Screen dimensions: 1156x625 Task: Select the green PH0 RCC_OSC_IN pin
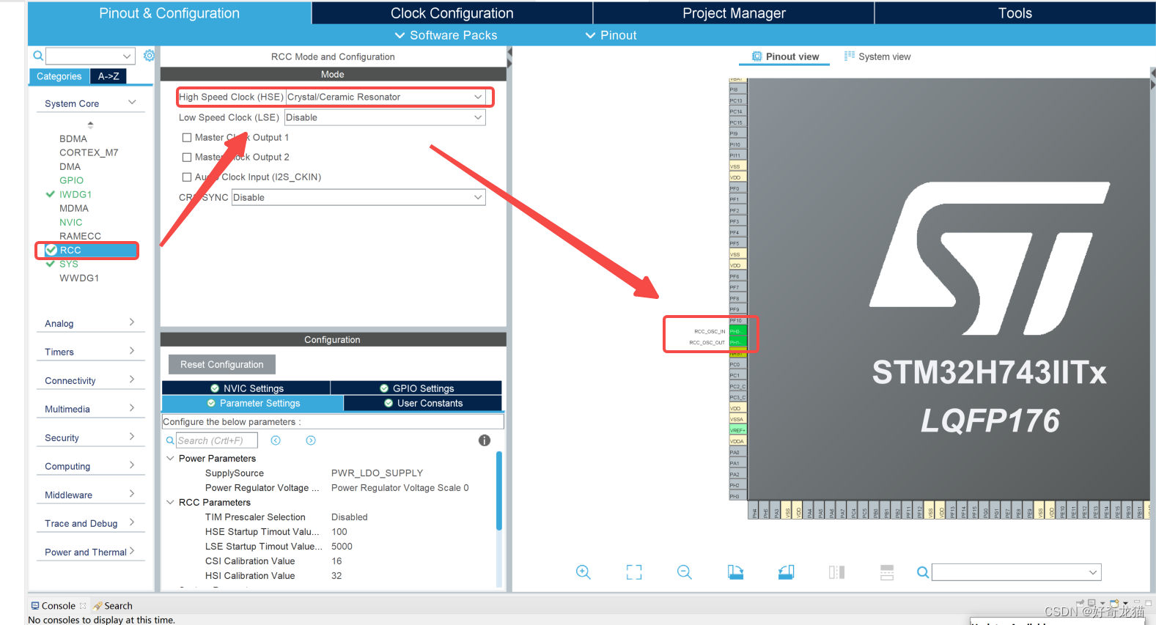tap(737, 331)
